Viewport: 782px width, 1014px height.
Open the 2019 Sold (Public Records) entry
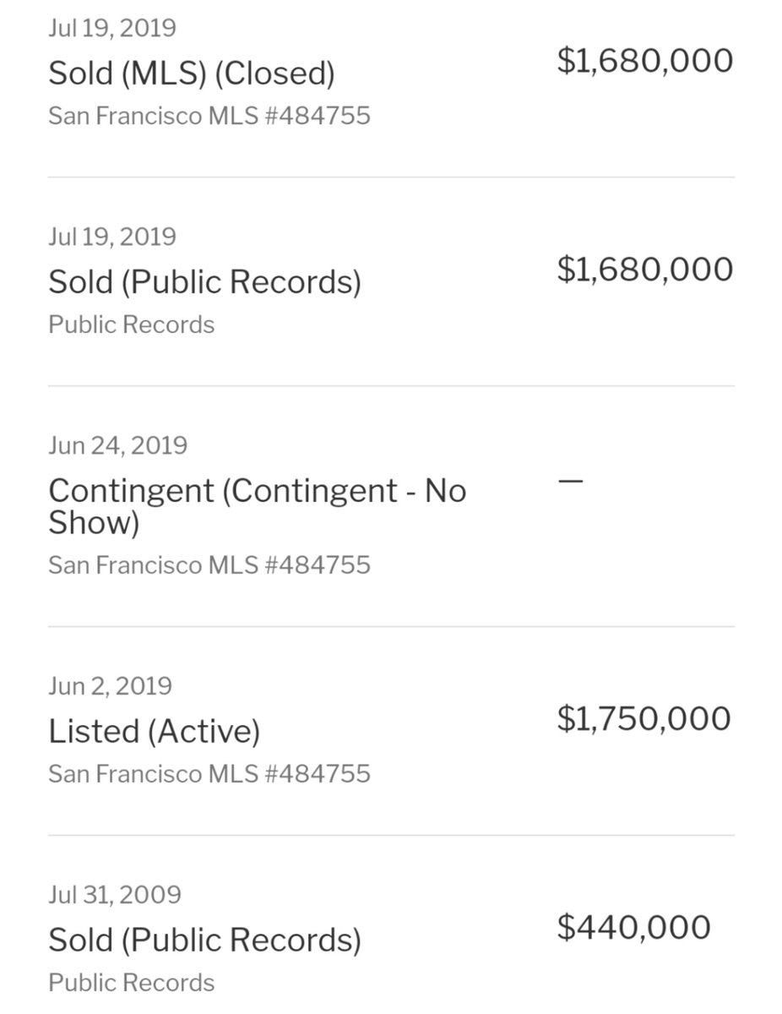coord(204,281)
